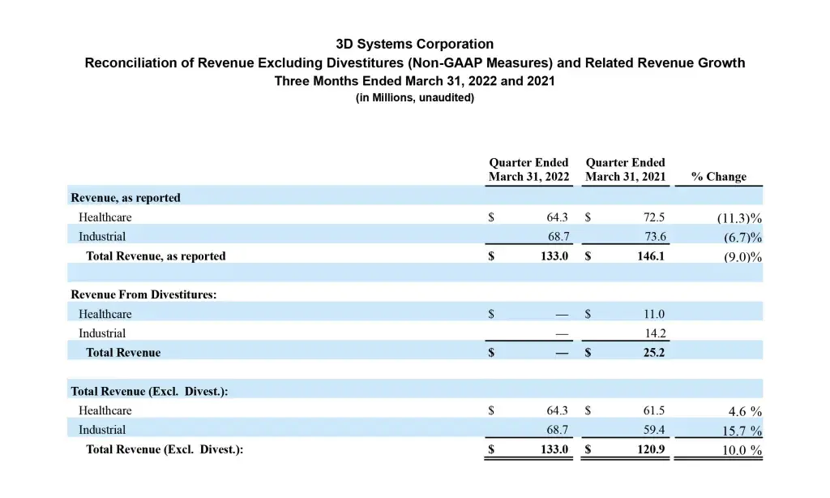The width and height of the screenshot is (830, 498).
Task: Click the "Total Revenue (Excl. Divest.):" section header
Action: (x=149, y=392)
